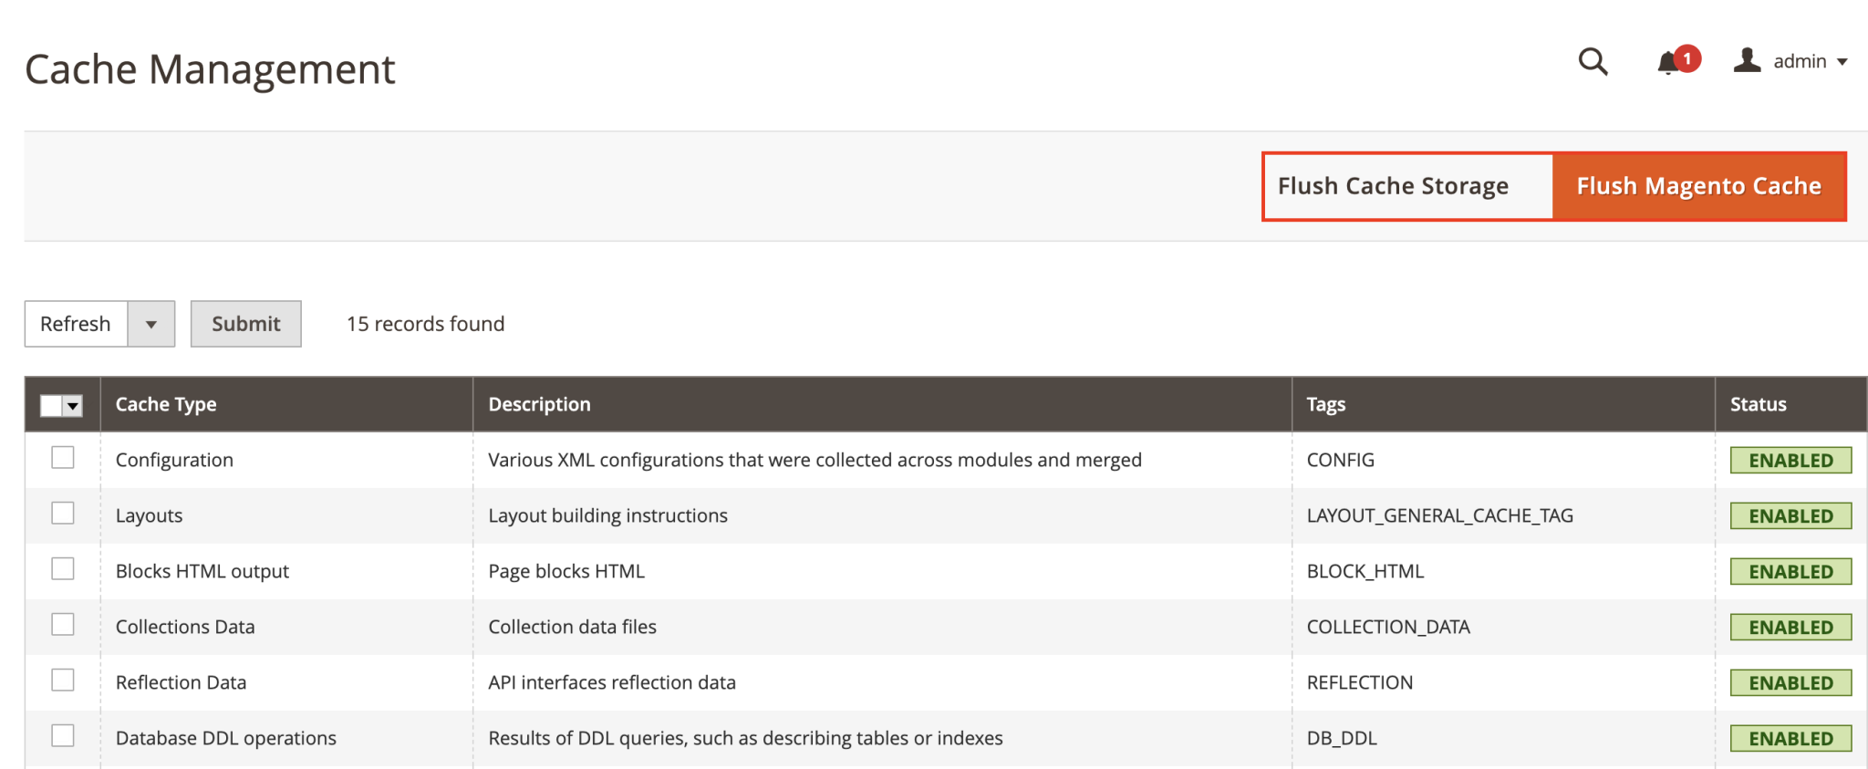Image resolution: width=1868 pixels, height=769 pixels.
Task: Click the Collections Data cache type name
Action: 185,627
